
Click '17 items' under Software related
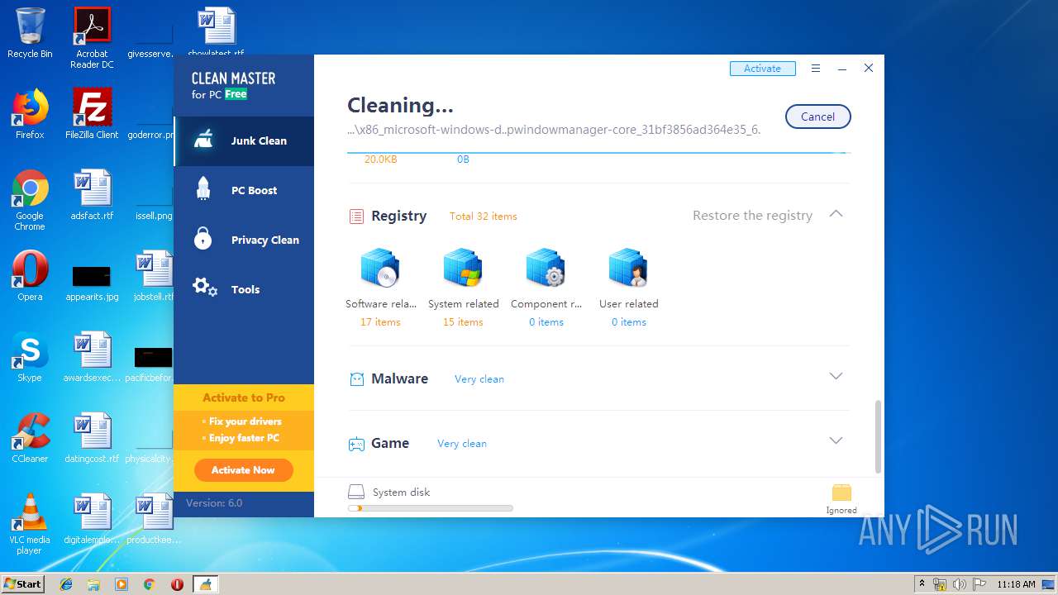click(x=380, y=322)
